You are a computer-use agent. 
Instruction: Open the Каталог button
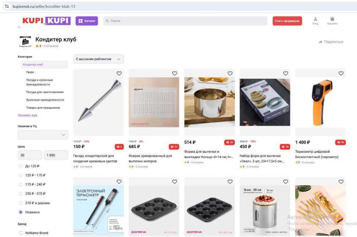coord(87,21)
